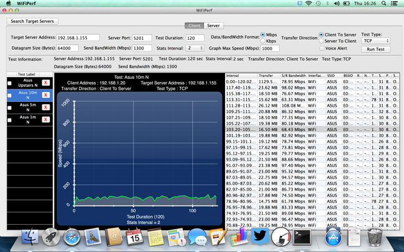Select result row 103.20-105 68.43 Mbps
Viewport: 404px width, 252px height.
click(x=312, y=130)
